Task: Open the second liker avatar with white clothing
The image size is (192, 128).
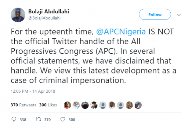Action: (76, 105)
